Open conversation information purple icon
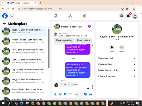Image resolution: width=142 pixels, height=106 pixels. [89, 26]
